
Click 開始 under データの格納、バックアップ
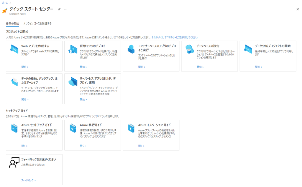tap(25, 99)
